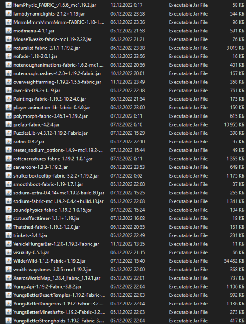Click the Executable Jar File type of radon-0.8.2.jar

[188, 142]
